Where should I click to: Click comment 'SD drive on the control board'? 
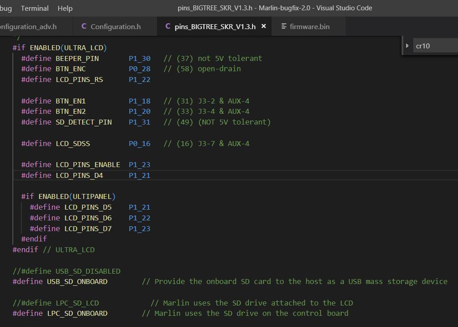pyautogui.click(x=286, y=314)
